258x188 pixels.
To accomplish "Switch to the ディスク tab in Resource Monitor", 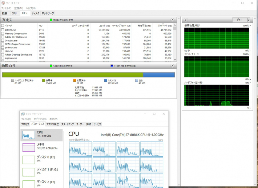I will (35, 13).
